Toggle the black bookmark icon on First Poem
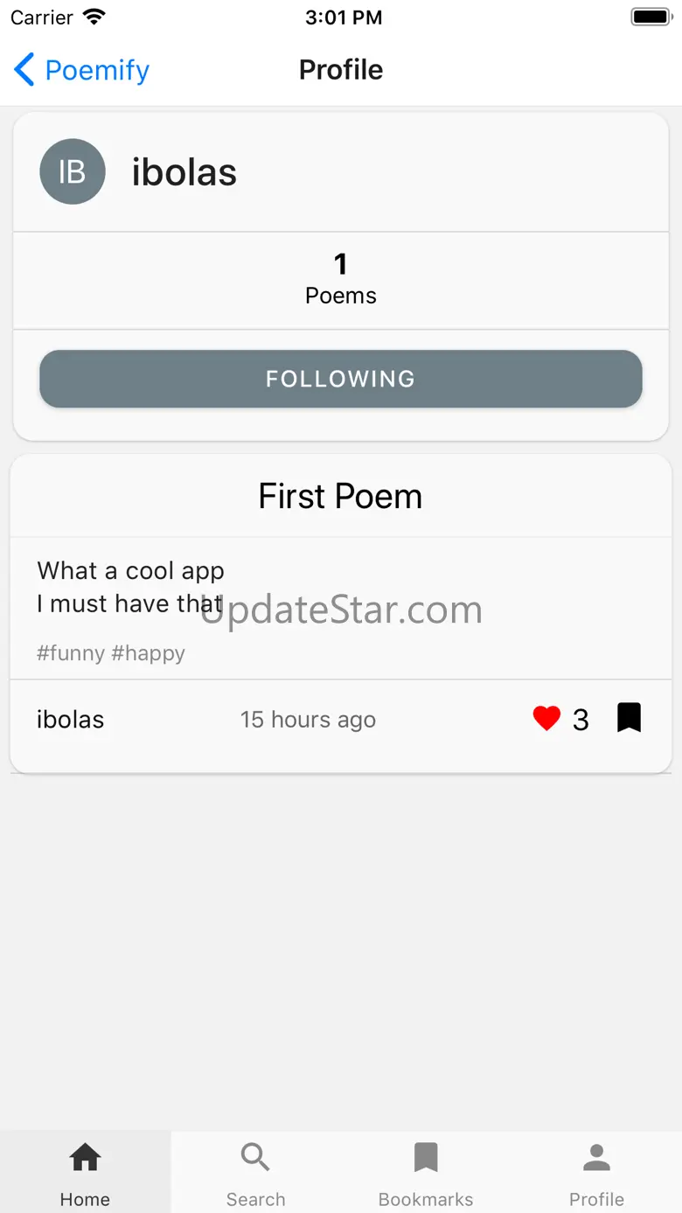 (x=629, y=718)
